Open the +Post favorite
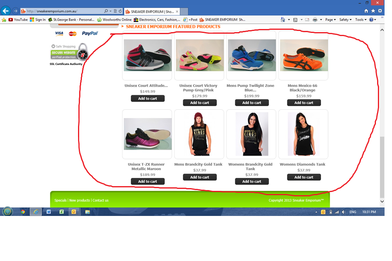 (190, 20)
